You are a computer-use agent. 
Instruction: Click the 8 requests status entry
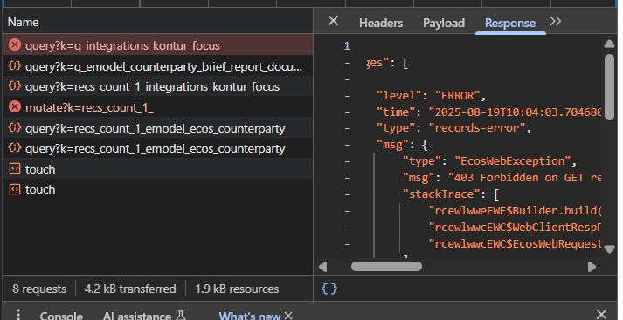tap(39, 289)
